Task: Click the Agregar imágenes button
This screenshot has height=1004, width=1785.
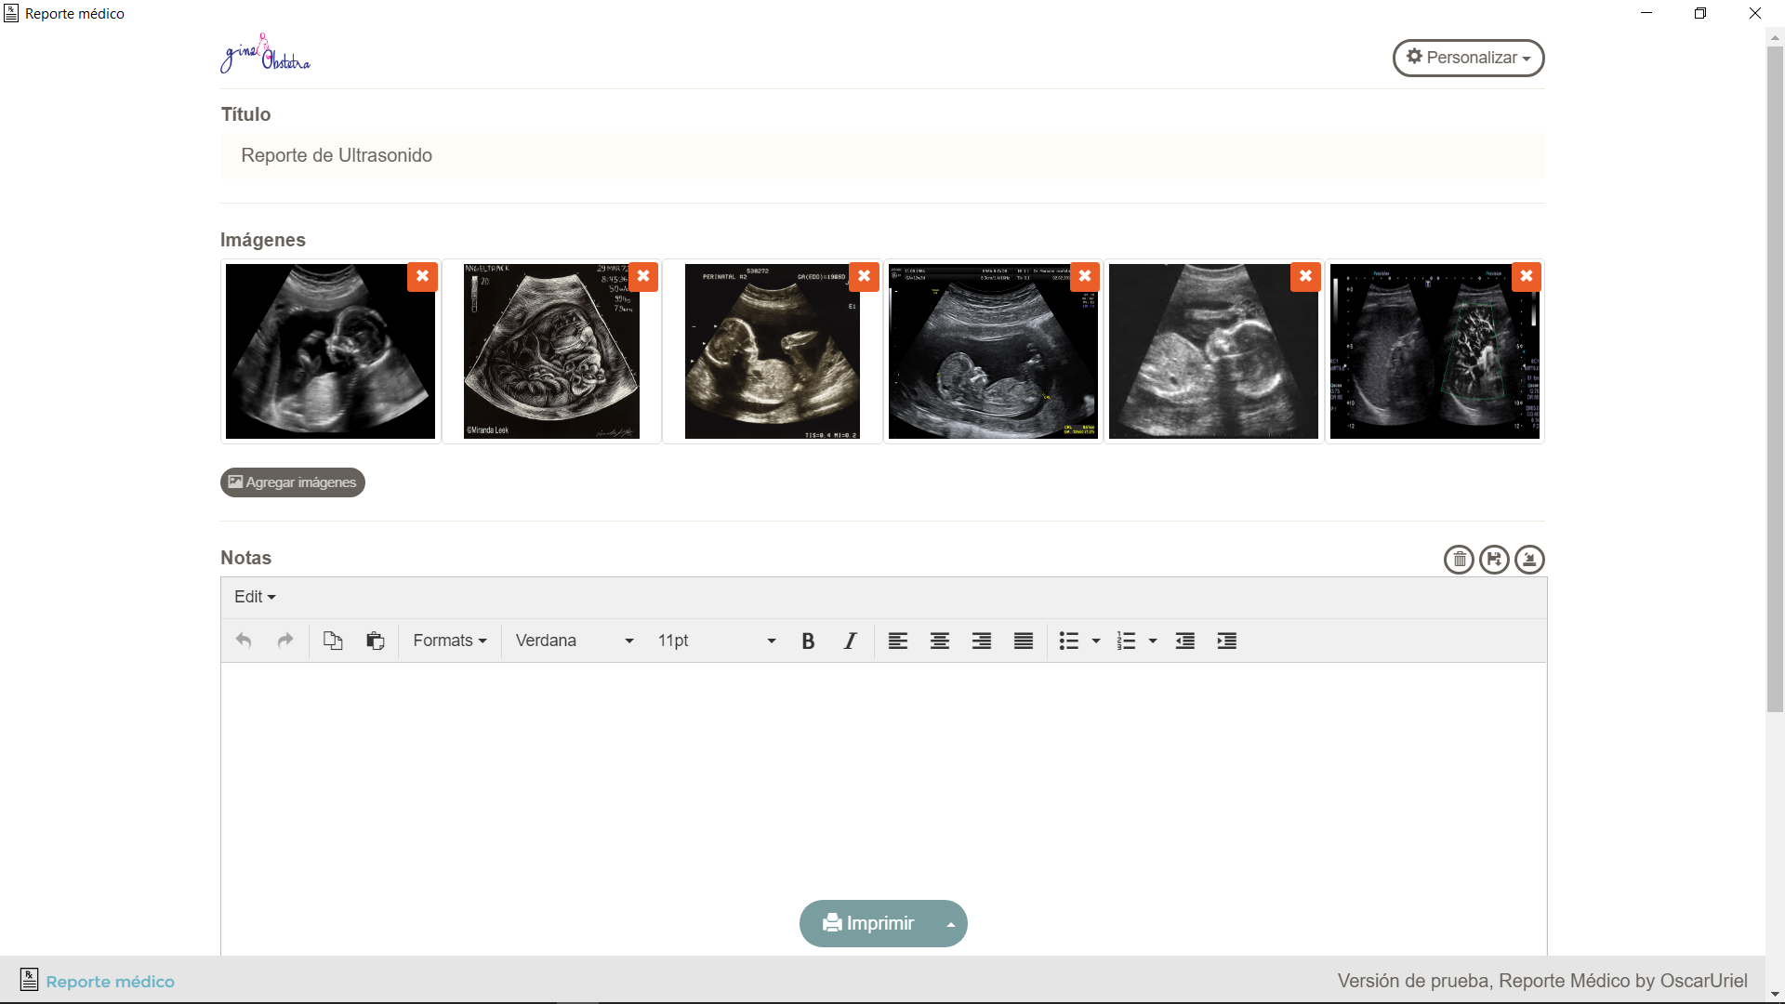Action: tap(292, 482)
